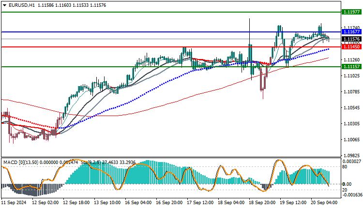Select the red 1.11450 price level label
This screenshot has width=363, height=208.
[x=351, y=47]
